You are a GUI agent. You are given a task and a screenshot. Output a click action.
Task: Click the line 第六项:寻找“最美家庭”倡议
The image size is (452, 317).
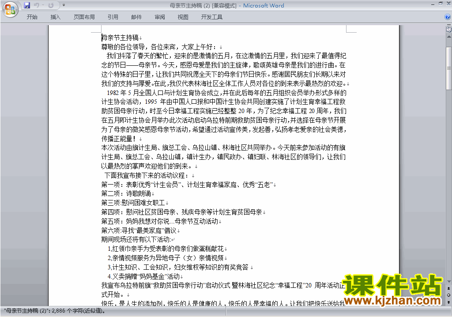(x=139, y=231)
